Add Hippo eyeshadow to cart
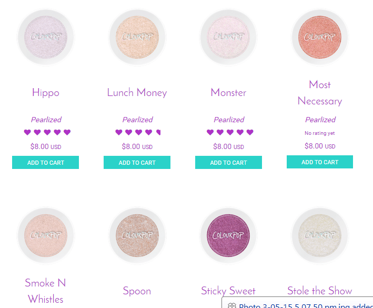373x308 pixels. pos(46,163)
